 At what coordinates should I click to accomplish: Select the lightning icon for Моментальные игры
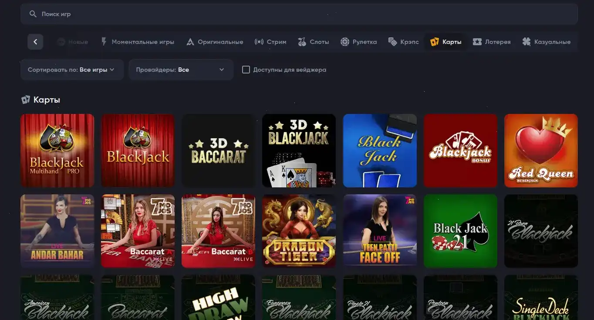[x=103, y=41]
